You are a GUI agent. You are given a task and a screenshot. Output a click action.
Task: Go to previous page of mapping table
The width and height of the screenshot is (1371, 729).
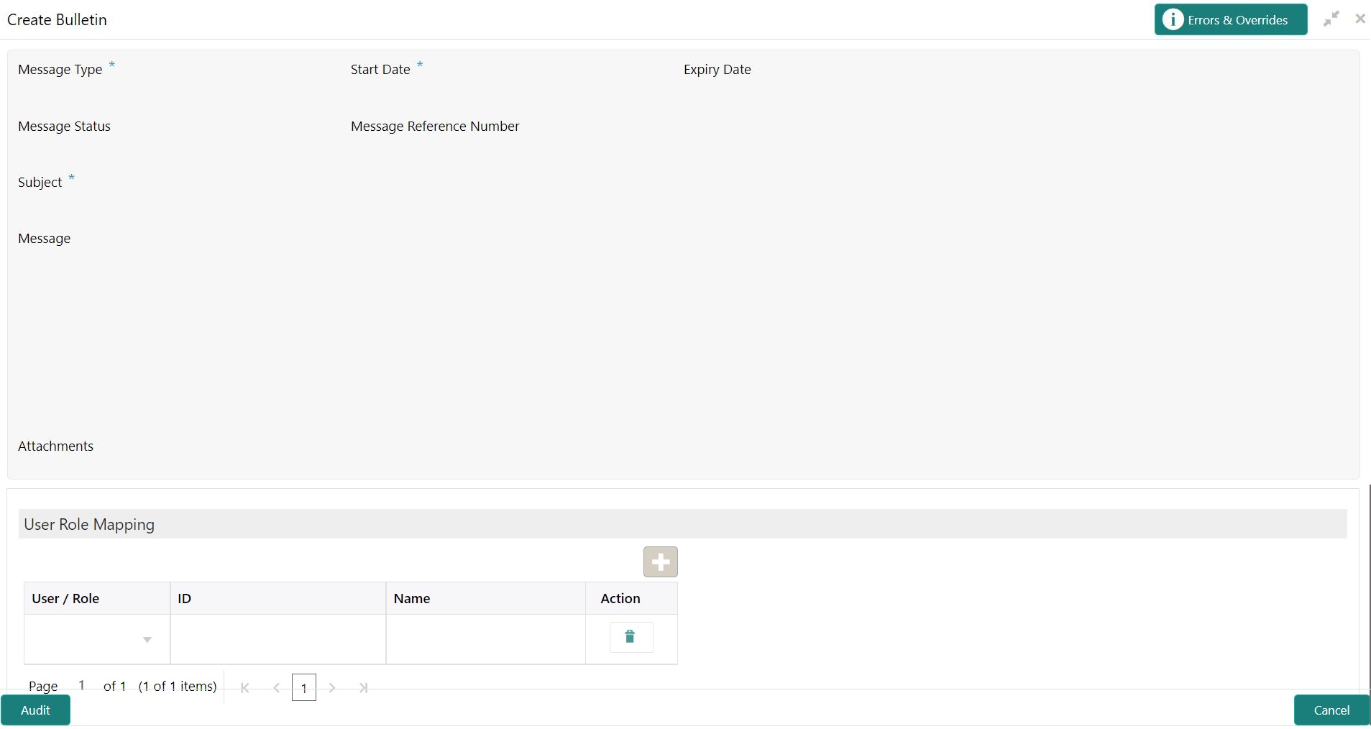tap(277, 688)
